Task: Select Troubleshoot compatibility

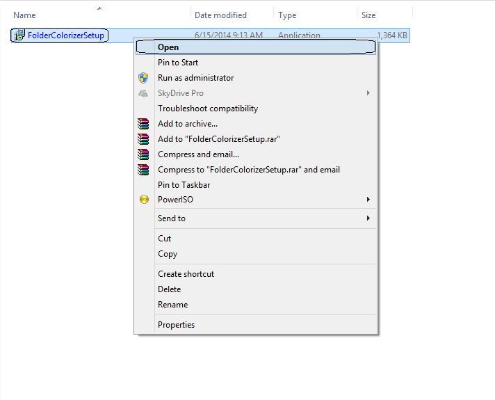Action: (x=256, y=109)
